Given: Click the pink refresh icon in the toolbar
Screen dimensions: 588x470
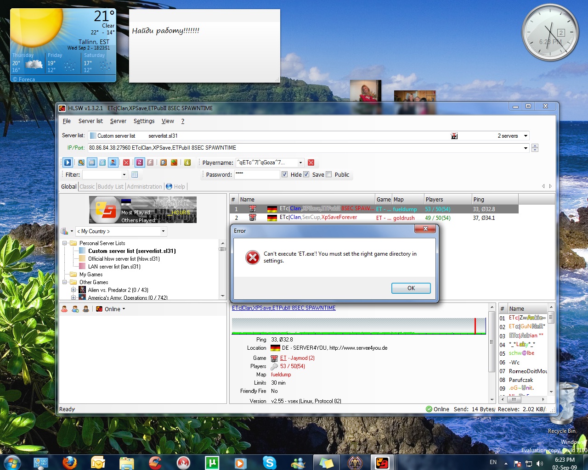Looking at the screenshot, I should pyautogui.click(x=140, y=162).
